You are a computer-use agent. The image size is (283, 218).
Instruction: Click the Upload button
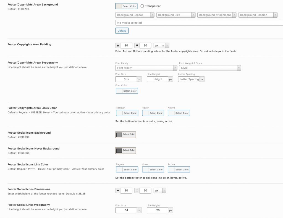click(122, 31)
